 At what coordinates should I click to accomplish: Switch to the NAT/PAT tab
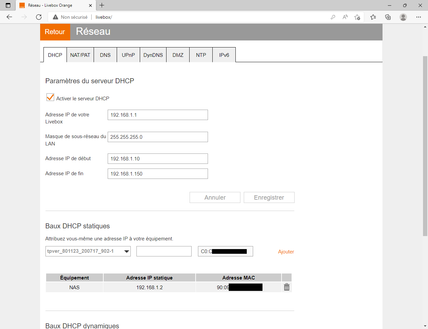coord(80,55)
